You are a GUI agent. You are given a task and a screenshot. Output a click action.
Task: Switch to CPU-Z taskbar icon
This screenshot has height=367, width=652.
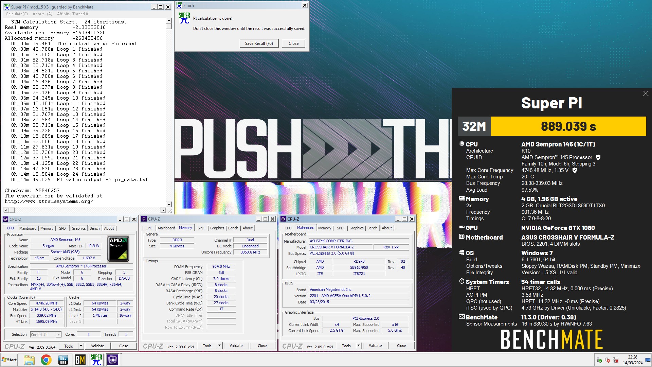click(112, 360)
